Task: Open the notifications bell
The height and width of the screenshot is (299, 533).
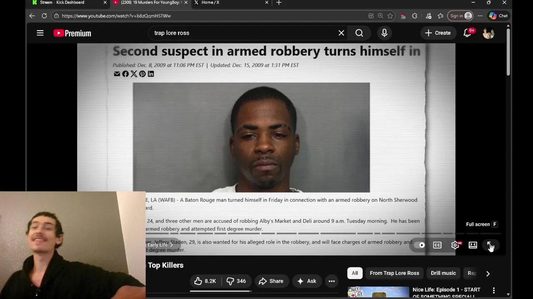Action: [x=467, y=33]
